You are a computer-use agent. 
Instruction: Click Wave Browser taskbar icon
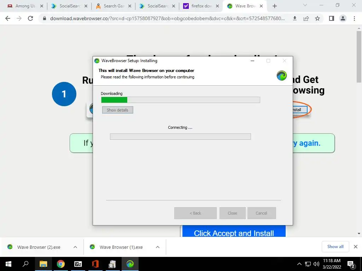[130, 264]
